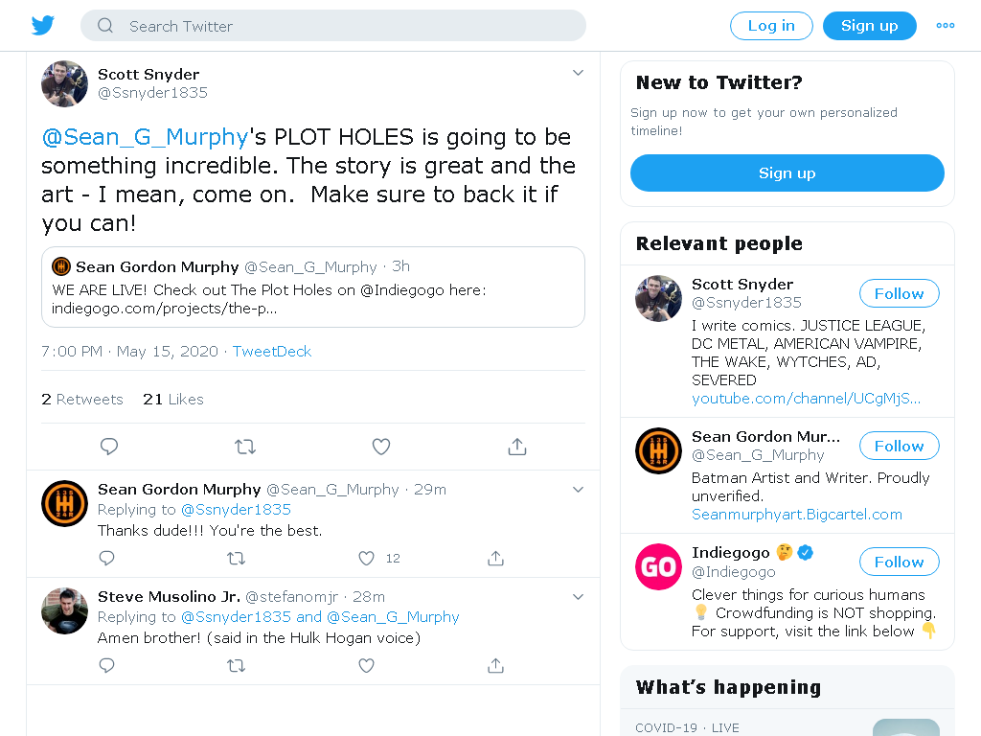
Task: Expand options chevron on Sean Gordon Murphy's reply
Action: 578,490
